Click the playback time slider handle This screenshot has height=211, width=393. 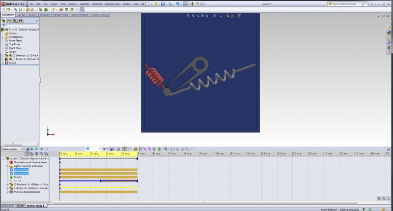46,149
